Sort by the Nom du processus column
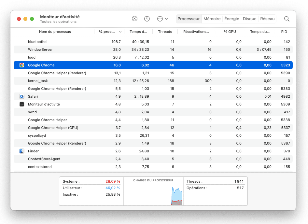Screen dimensions: 308x224 [55, 32]
